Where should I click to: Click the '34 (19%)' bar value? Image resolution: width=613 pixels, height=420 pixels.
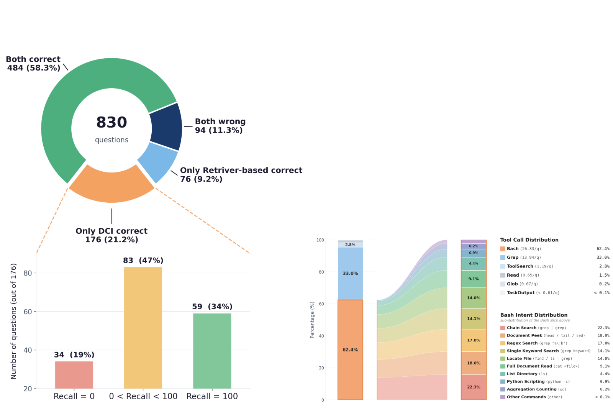coord(74,355)
